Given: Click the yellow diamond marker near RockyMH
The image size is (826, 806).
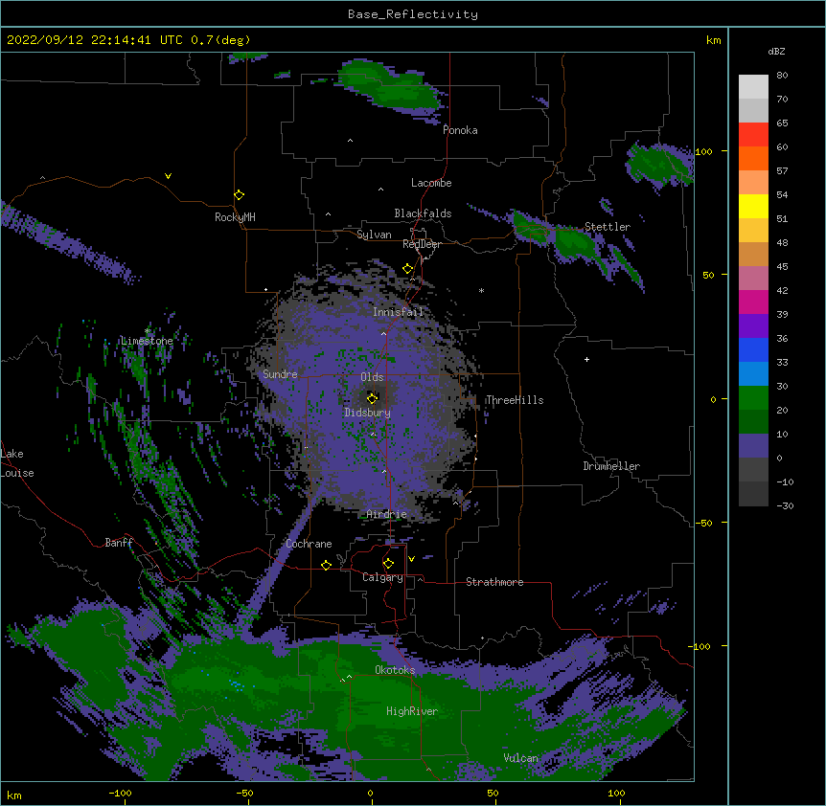Looking at the screenshot, I should 240,195.
